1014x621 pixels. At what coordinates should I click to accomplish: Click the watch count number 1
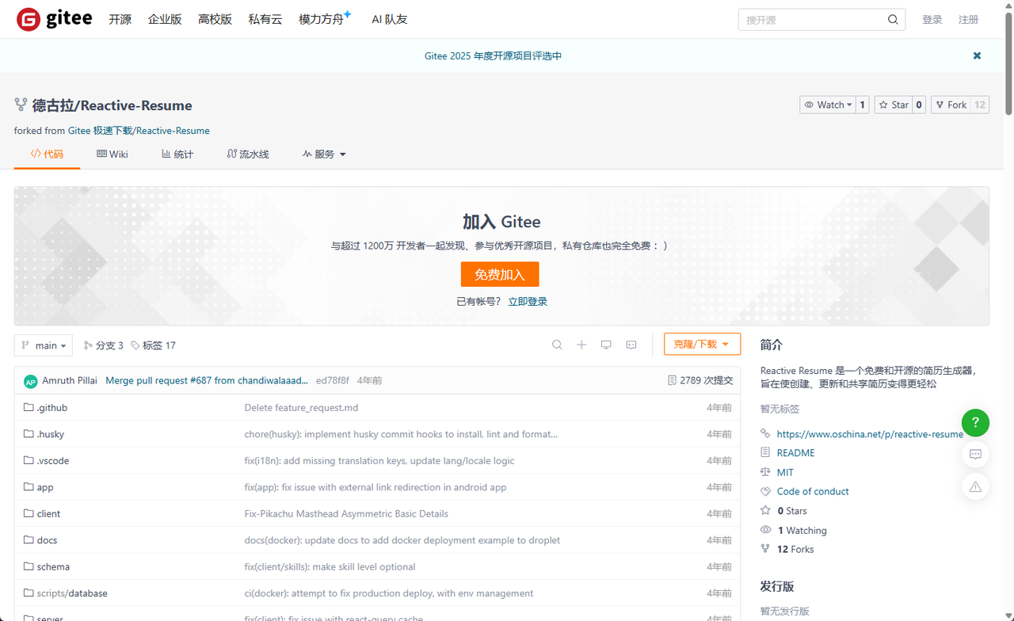(863, 105)
